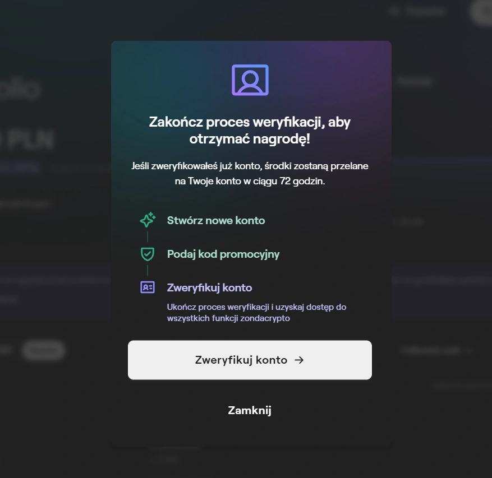Click the white Zweryfikuj konto button
Viewport: 492px width, 478px height.
point(250,360)
